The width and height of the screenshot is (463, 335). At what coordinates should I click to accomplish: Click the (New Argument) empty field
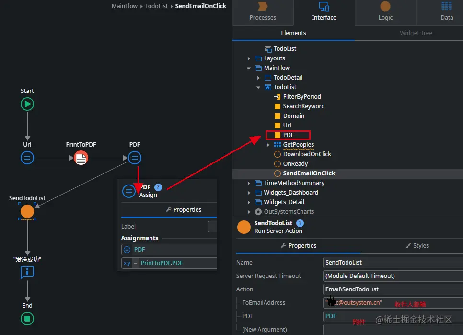[393, 330]
